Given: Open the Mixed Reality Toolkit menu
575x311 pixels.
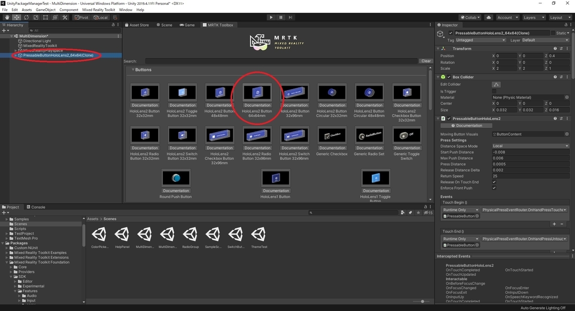Looking at the screenshot, I should (99, 10).
